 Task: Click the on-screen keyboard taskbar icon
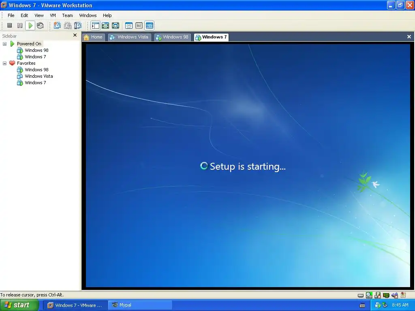pos(362,305)
